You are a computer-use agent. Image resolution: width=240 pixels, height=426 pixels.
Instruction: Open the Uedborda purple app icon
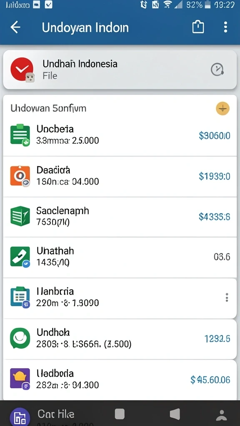click(20, 379)
